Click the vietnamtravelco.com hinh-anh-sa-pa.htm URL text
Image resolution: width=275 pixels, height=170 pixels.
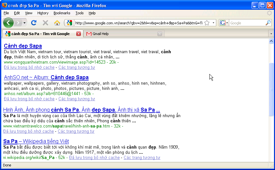pos(56,126)
